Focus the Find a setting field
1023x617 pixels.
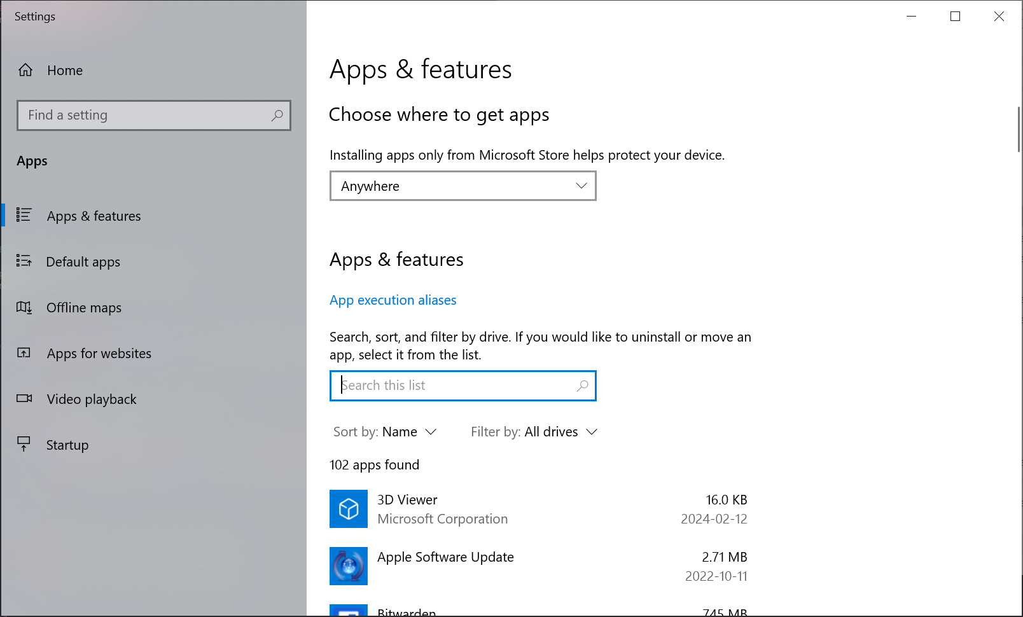(154, 115)
